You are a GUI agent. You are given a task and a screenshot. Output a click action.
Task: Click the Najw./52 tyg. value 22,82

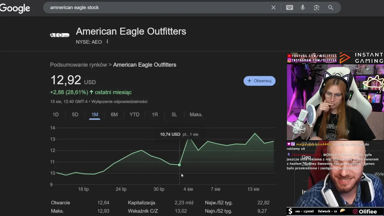click(x=263, y=203)
